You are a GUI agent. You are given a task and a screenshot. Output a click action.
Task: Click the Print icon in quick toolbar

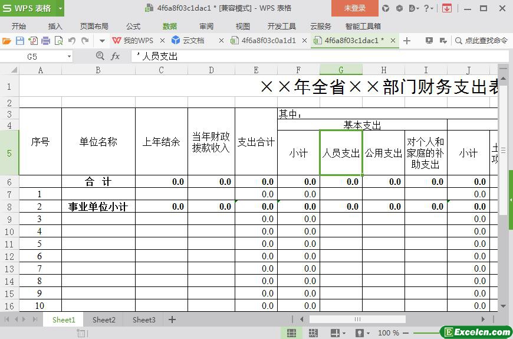(46, 41)
